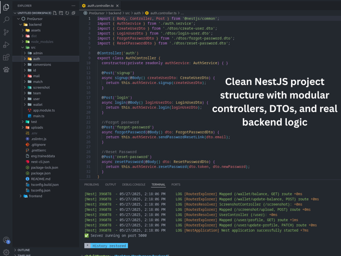Close the auth.controller.ts tab
Viewport: 341px width, 256px height.
tap(117, 6)
